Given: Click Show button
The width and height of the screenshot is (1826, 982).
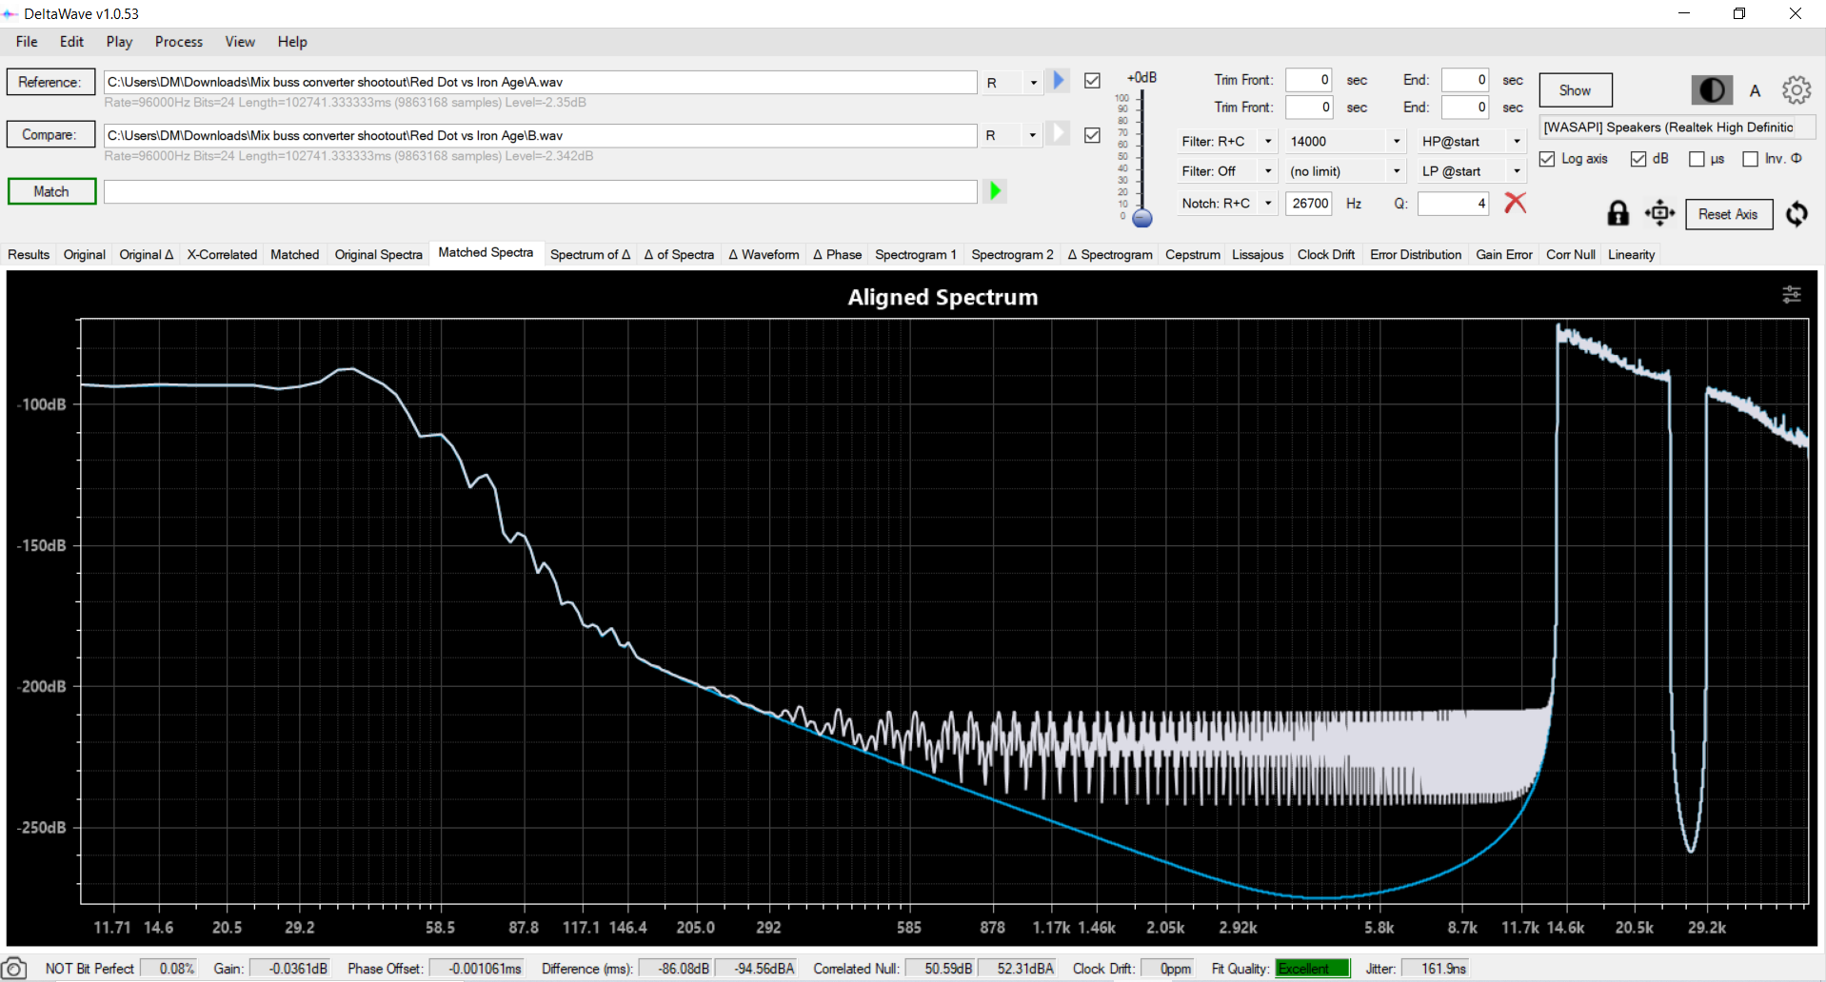Looking at the screenshot, I should point(1575,90).
